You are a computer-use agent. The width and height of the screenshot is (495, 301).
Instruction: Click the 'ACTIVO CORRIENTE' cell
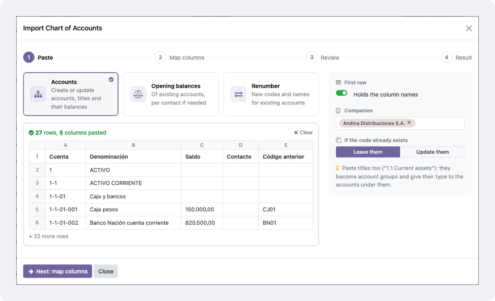coord(133,183)
